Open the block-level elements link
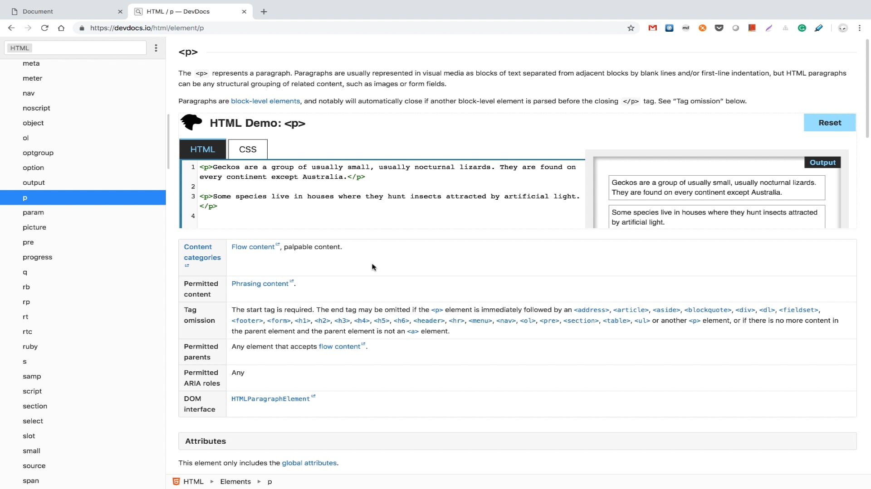This screenshot has height=489, width=871. click(265, 101)
